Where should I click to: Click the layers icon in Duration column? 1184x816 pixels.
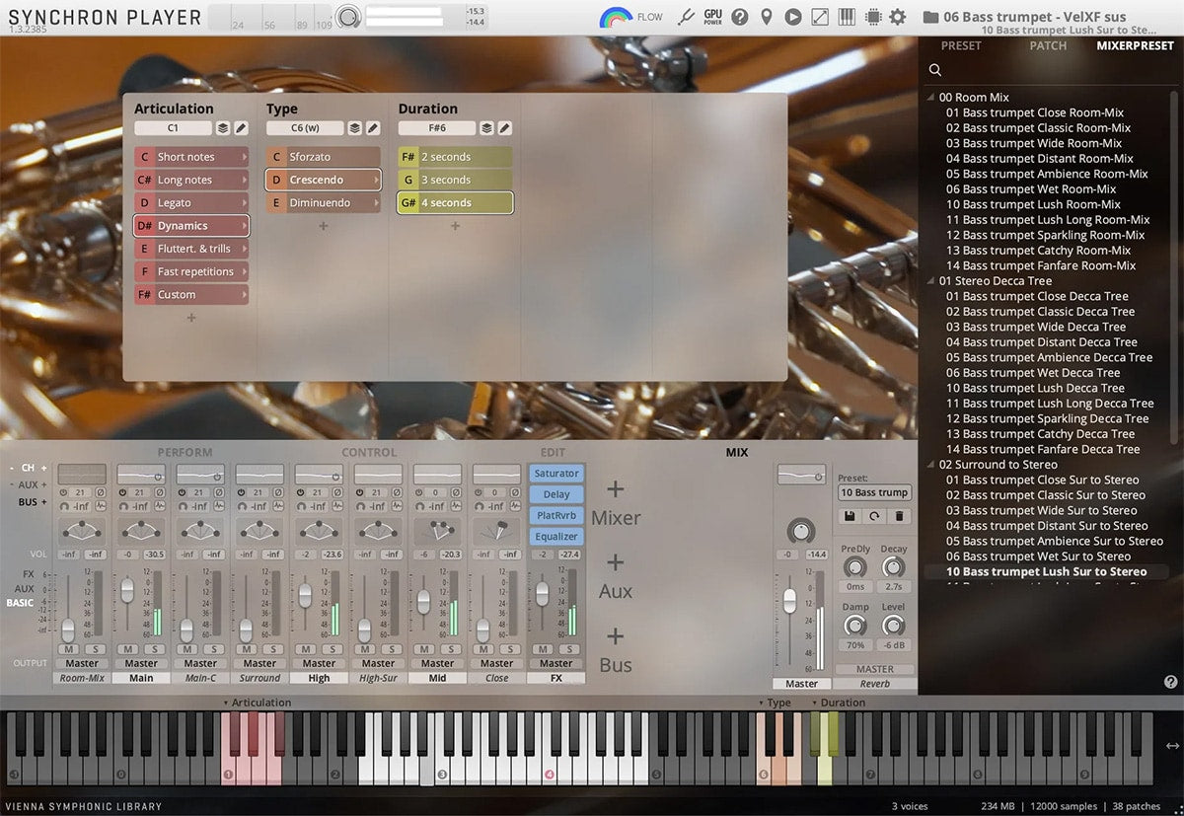486,128
